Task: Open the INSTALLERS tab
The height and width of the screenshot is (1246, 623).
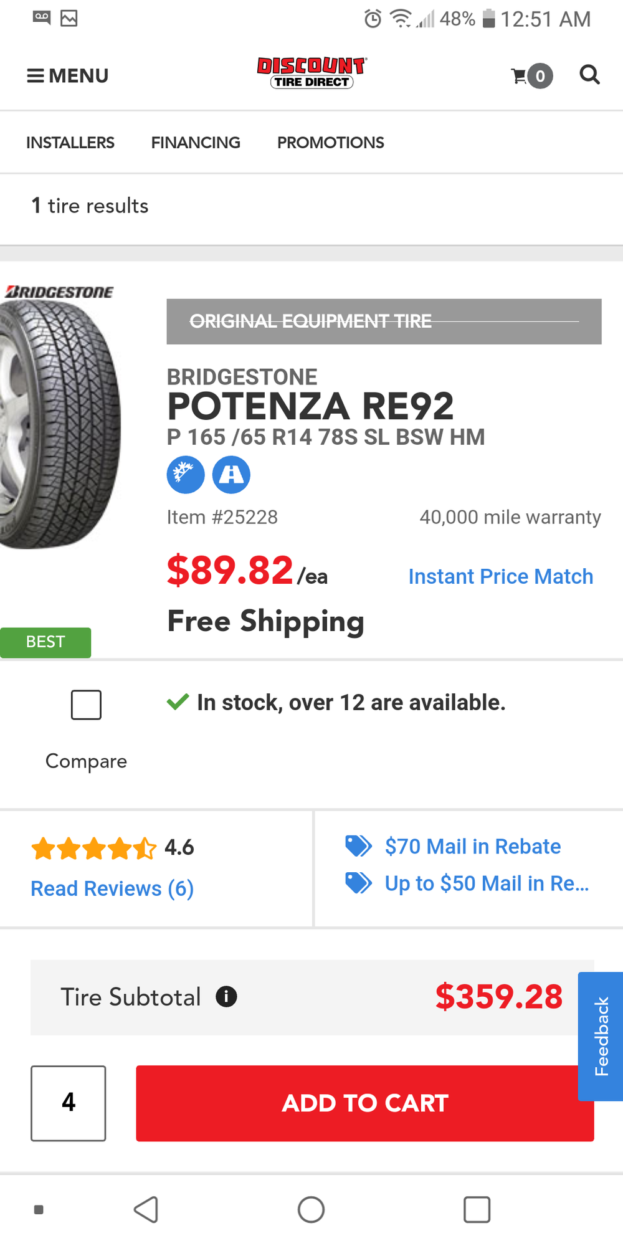Action: click(70, 143)
